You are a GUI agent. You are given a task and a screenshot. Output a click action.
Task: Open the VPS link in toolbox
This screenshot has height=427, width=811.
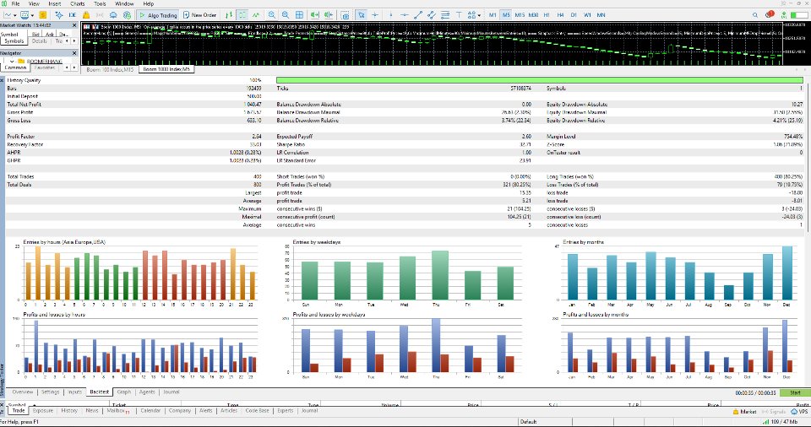(800, 412)
